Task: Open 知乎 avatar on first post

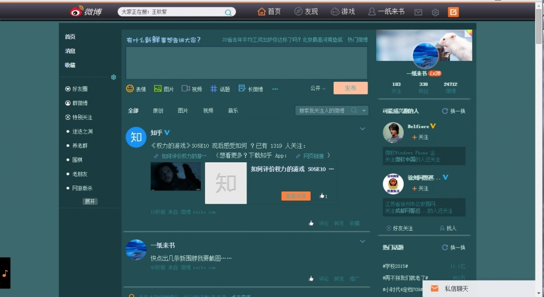Action: [x=136, y=137]
